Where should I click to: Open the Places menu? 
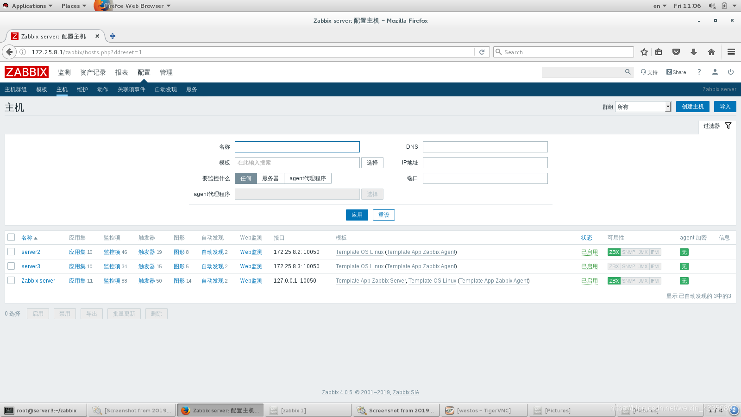pos(74,6)
